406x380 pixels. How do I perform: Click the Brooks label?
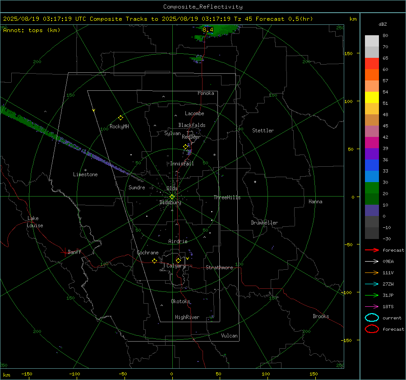pos(321,316)
